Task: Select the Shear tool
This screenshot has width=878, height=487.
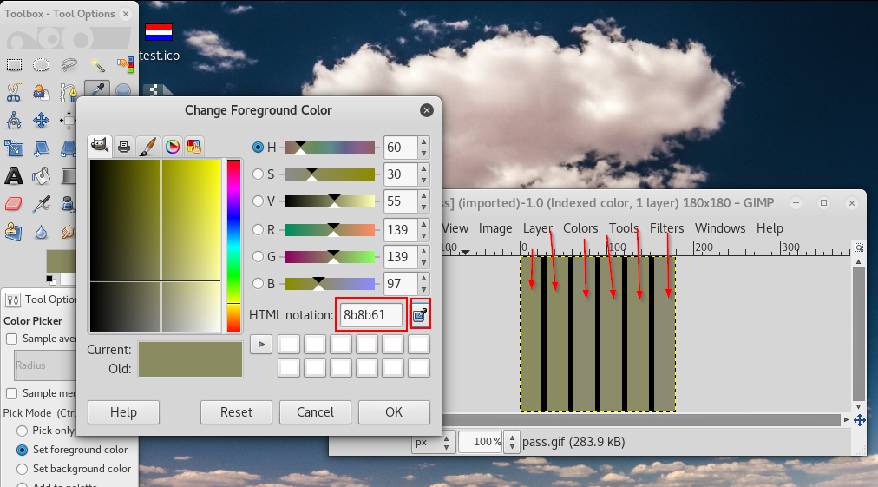Action: 41,148
